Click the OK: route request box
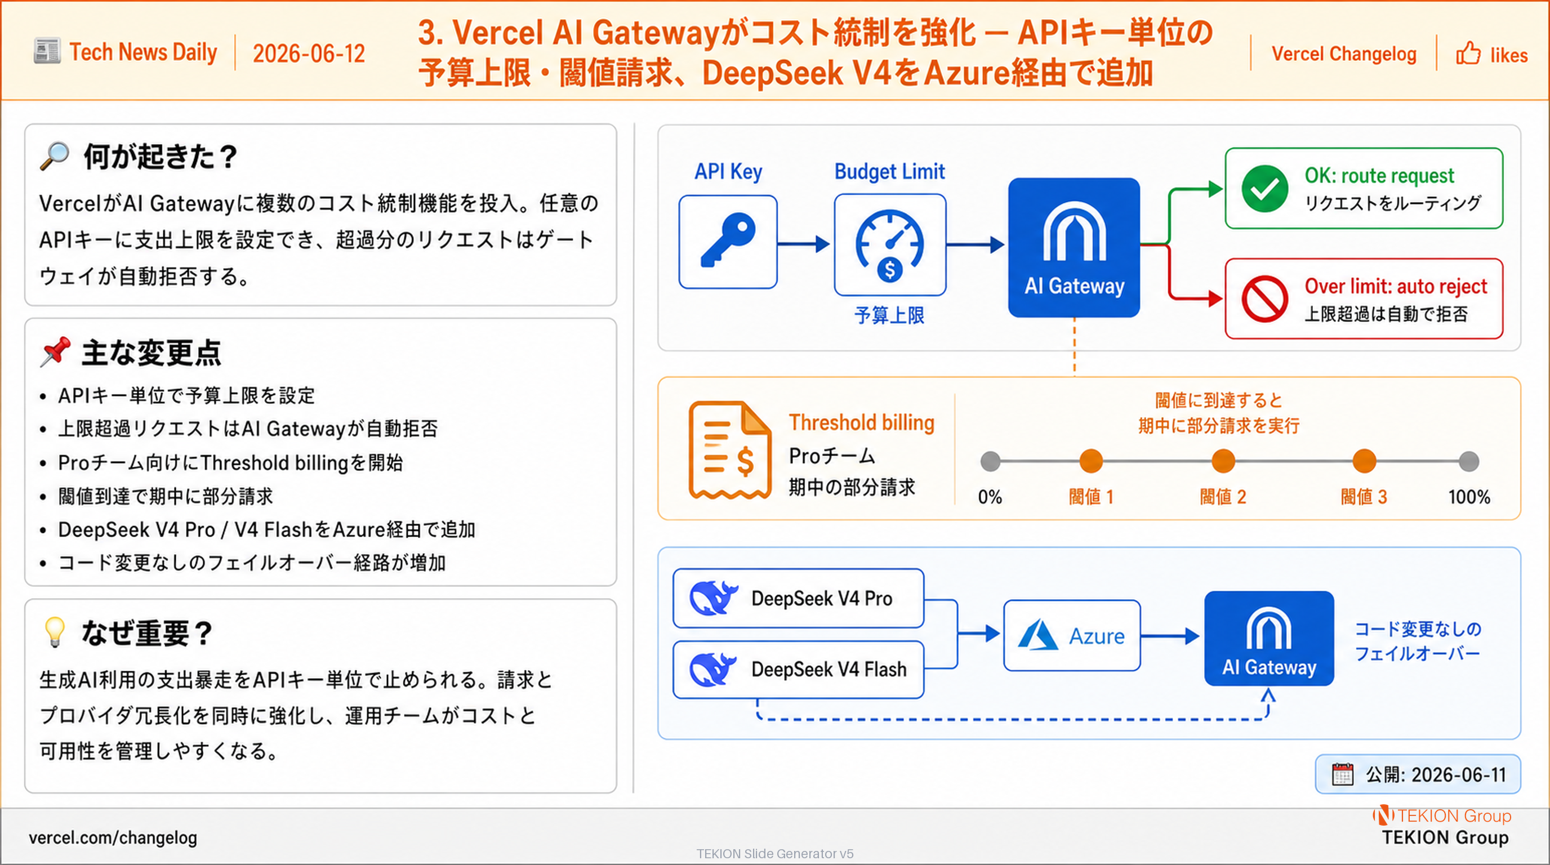The width and height of the screenshot is (1550, 865). 1364,188
